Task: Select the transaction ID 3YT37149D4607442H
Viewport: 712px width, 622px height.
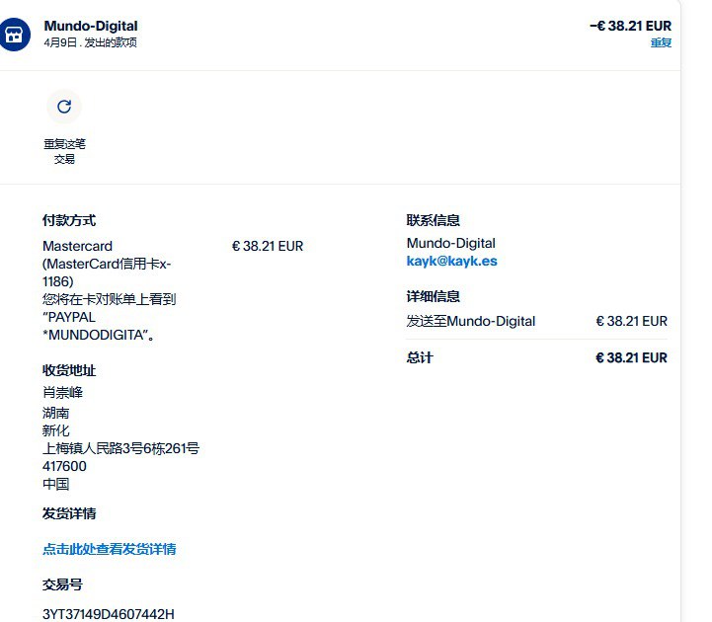Action: coord(108,614)
